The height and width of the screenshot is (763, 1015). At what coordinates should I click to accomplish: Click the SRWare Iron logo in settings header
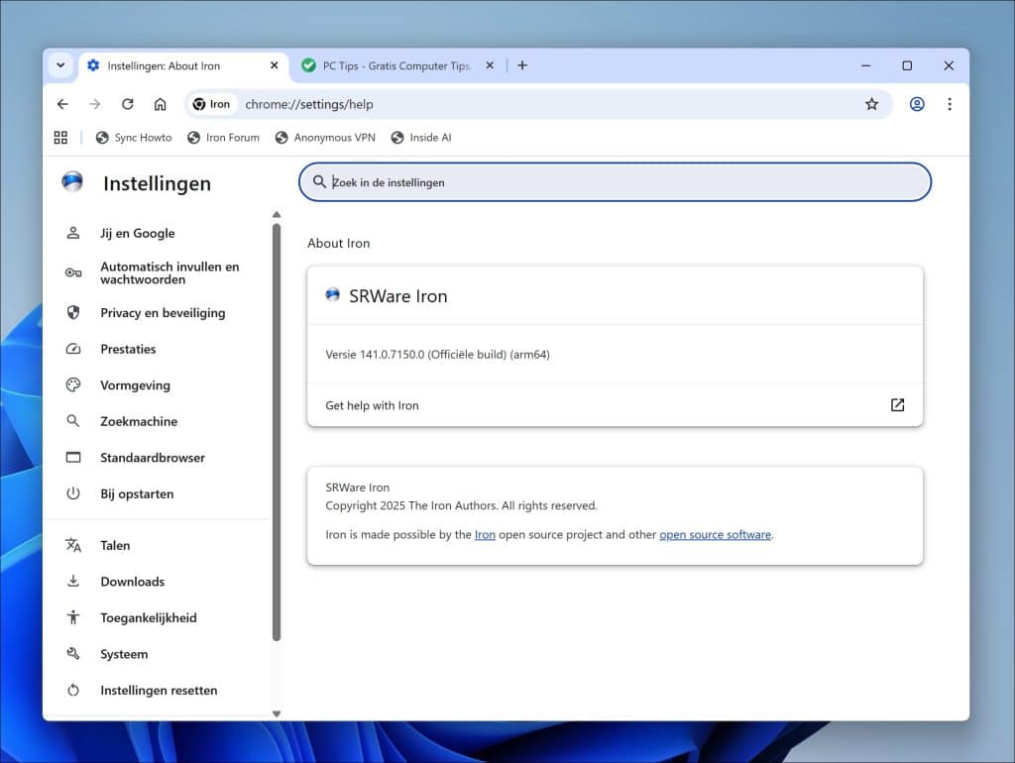point(332,295)
